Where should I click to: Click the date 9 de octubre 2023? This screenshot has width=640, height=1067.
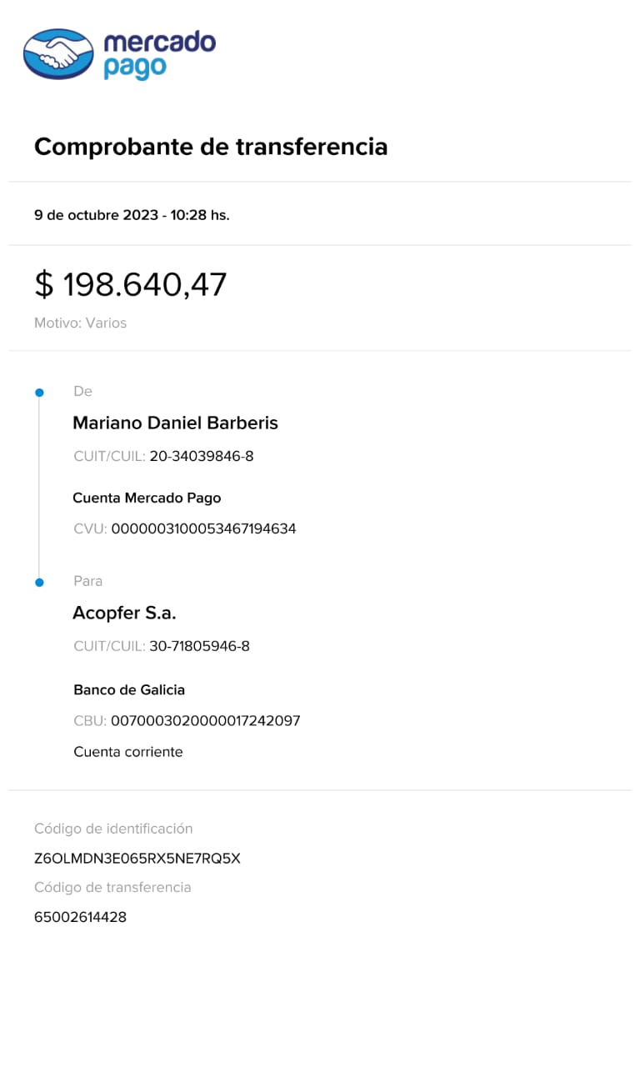coord(96,215)
